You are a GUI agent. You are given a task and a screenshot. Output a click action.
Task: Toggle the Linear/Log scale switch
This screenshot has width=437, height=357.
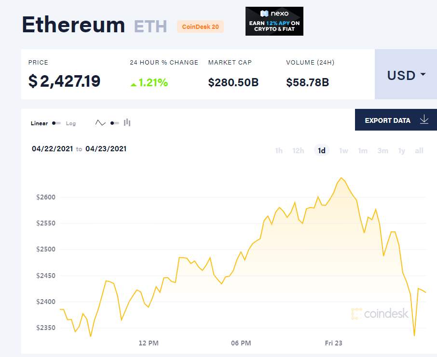(x=56, y=123)
